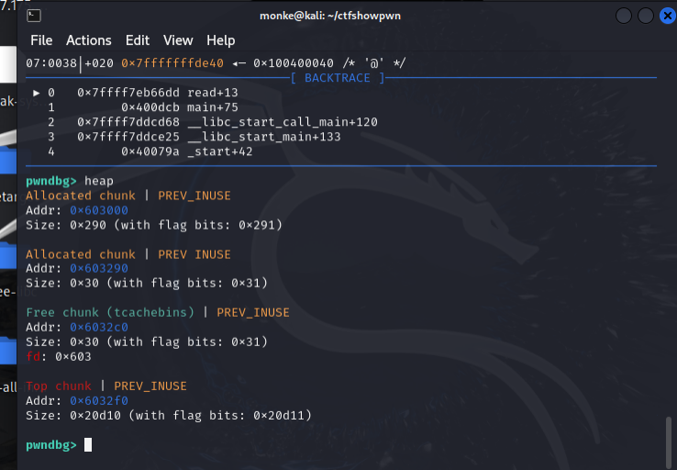Image resolution: width=677 pixels, height=470 pixels.
Task: Click the pwndbg prompt cursor at bottom
Action: pos(88,445)
